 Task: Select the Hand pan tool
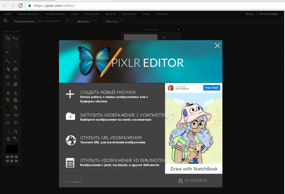point(8,139)
